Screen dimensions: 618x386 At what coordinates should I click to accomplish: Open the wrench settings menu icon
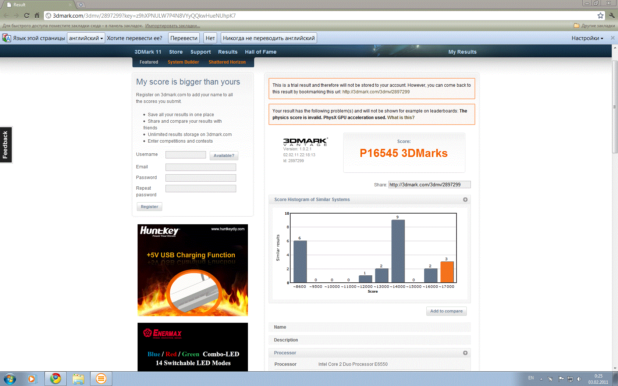point(612,15)
